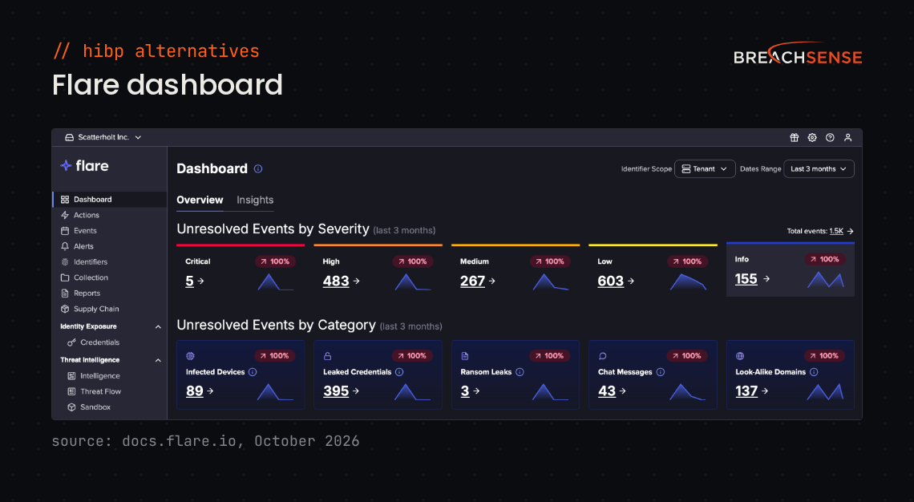This screenshot has height=502, width=914.
Task: Open the user profile icon
Action: (x=848, y=138)
